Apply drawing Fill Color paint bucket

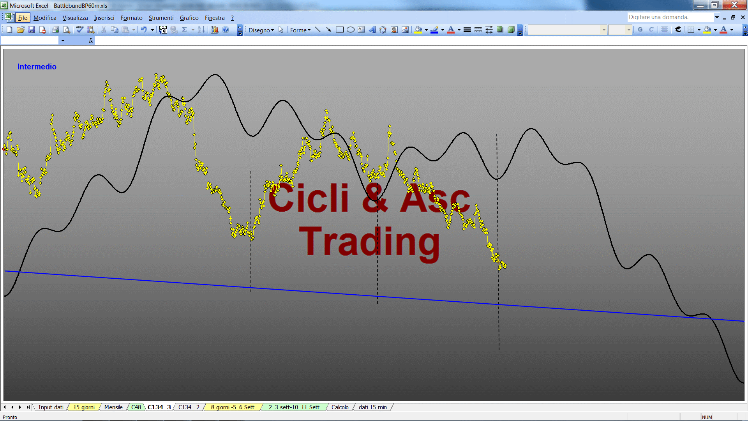[418, 30]
